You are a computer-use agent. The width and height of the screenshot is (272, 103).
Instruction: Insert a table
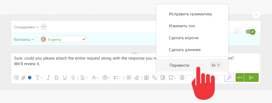click(146, 78)
